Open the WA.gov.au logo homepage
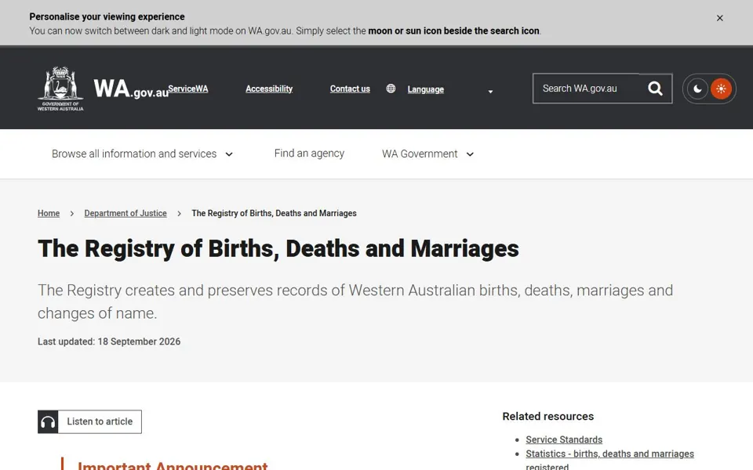Viewport: 753px width, 470px height. click(131, 89)
